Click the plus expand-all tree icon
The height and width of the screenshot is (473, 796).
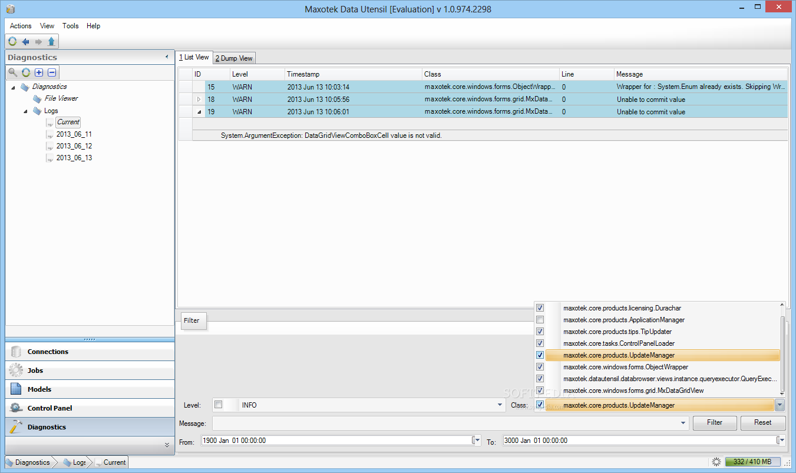(39, 72)
